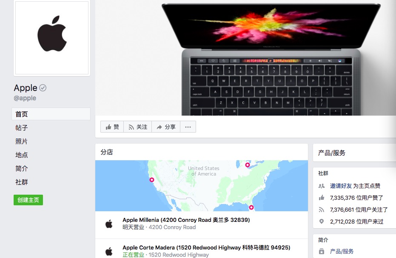Click the 产品/服务 link under 简介

(342, 252)
